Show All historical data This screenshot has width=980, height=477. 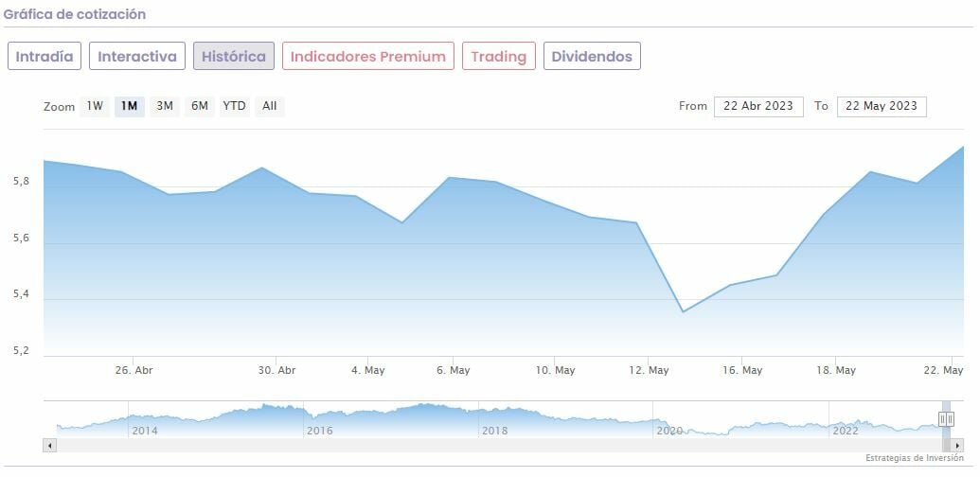270,106
